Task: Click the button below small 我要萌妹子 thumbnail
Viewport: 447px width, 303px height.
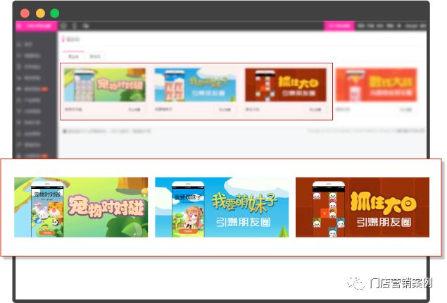Action: coord(225,109)
